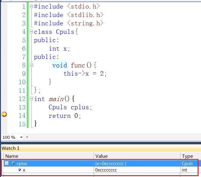Click the highlighted void keyword

click(x=60, y=65)
